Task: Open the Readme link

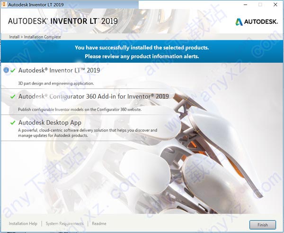Action: [99, 224]
